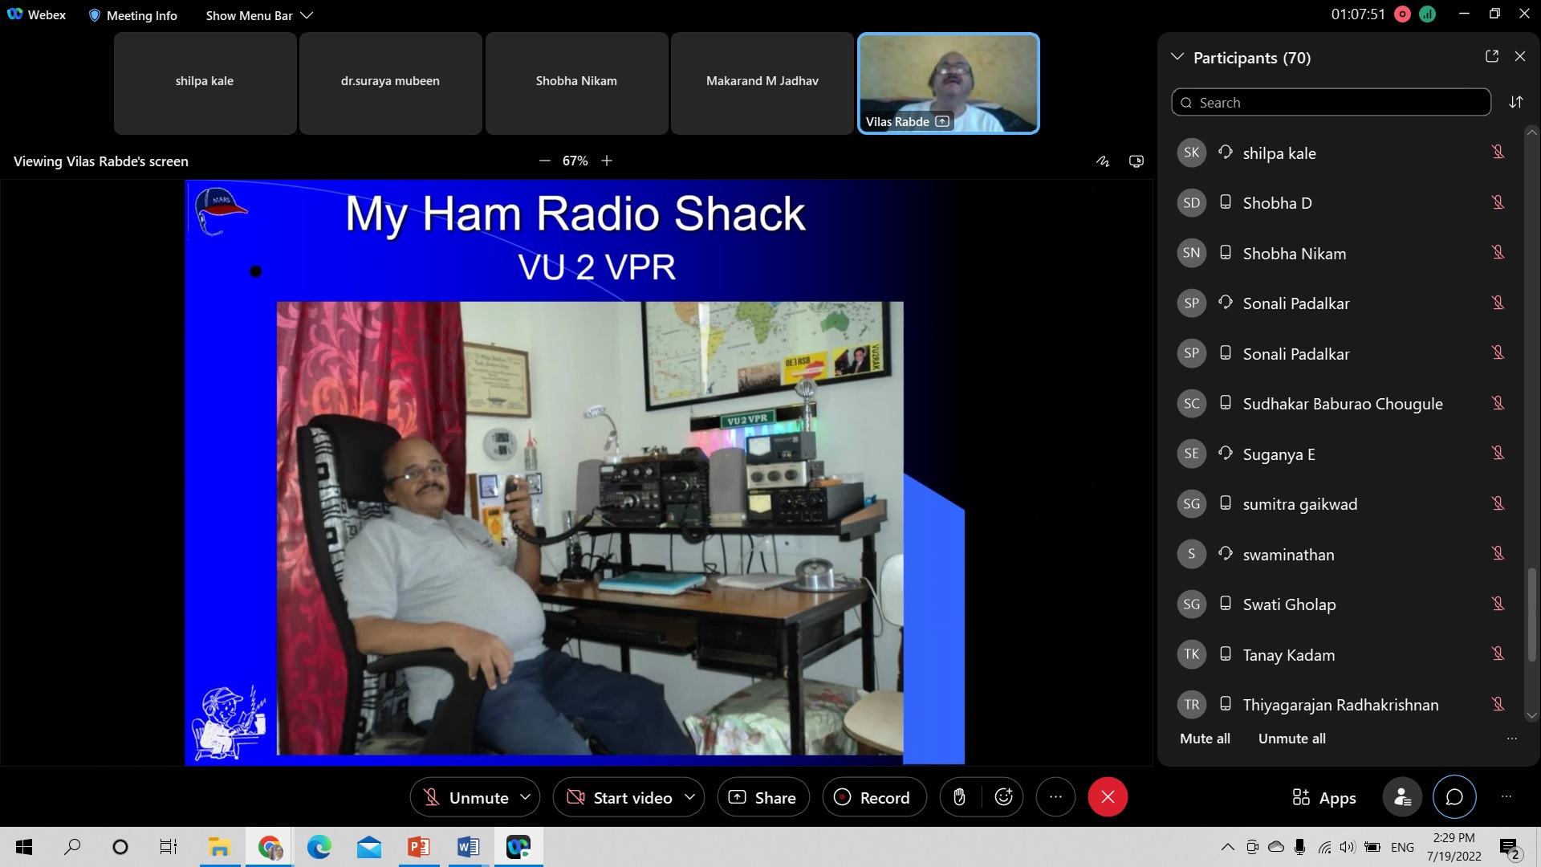Viewport: 1541px width, 867px height.
Task: Expand audio options arrow next to Unmute
Action: coord(526,797)
